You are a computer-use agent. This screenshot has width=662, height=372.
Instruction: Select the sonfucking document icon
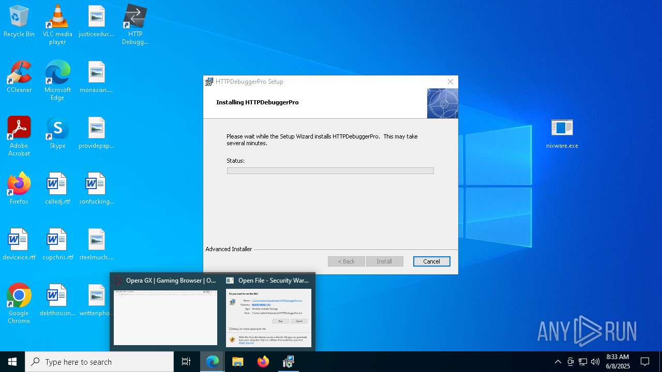click(96, 189)
